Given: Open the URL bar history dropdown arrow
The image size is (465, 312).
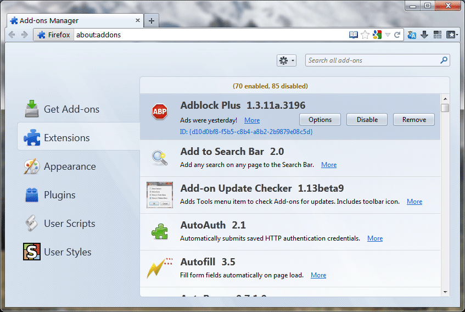Looking at the screenshot, I should coord(388,35).
